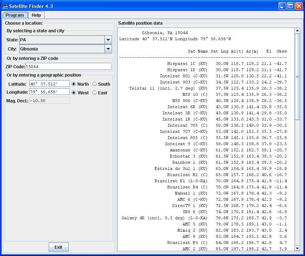Select the 'NSS 10 (C)' row
The height and width of the screenshot is (256, 305).
[x=203, y=94]
